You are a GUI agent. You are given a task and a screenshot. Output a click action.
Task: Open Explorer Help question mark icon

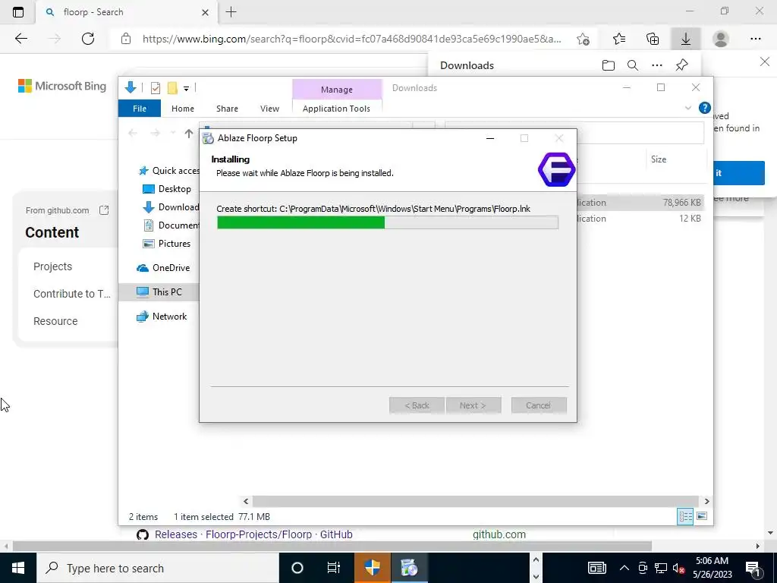pos(704,108)
